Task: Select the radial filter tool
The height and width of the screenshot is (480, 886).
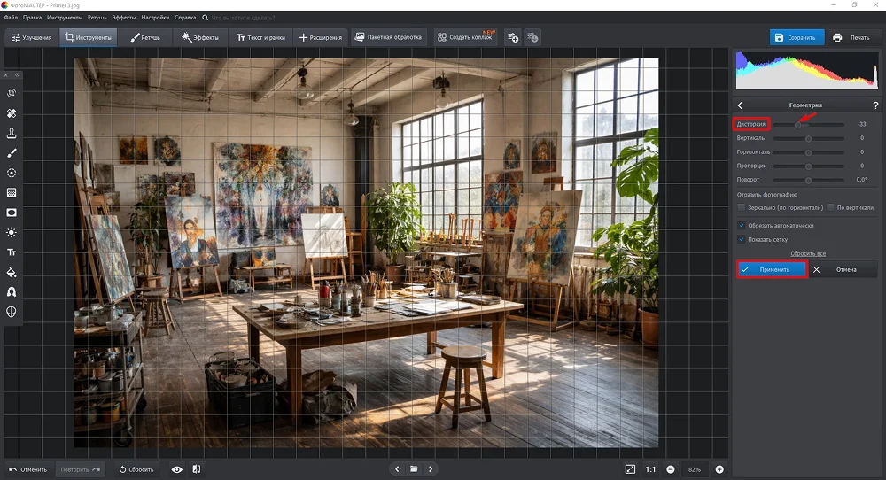Action: tap(12, 173)
